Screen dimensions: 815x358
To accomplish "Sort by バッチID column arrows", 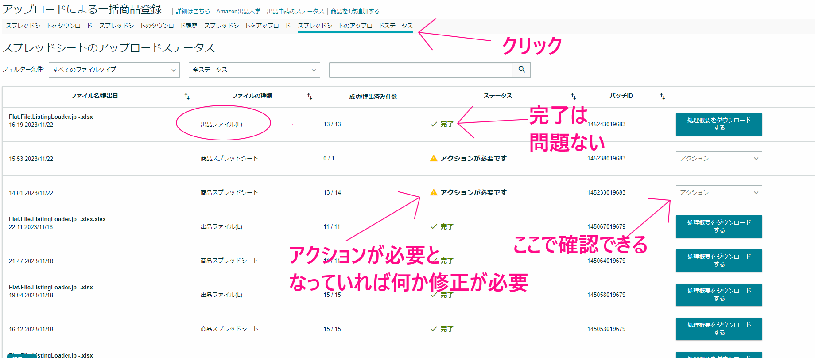I will pyautogui.click(x=662, y=96).
